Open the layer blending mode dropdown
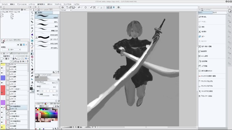The width and height of the screenshot is (232, 130). (x=7, y=56)
